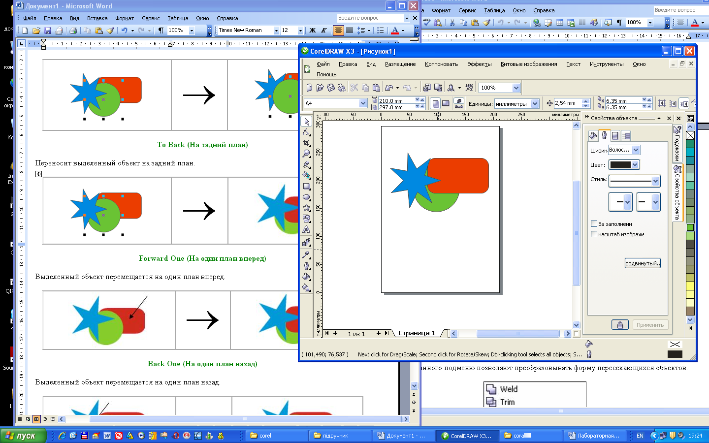Viewport: 709px width, 443px height.
Task: Click Undo arrow icon in CorelDRAW toolbar
Action: pos(389,88)
